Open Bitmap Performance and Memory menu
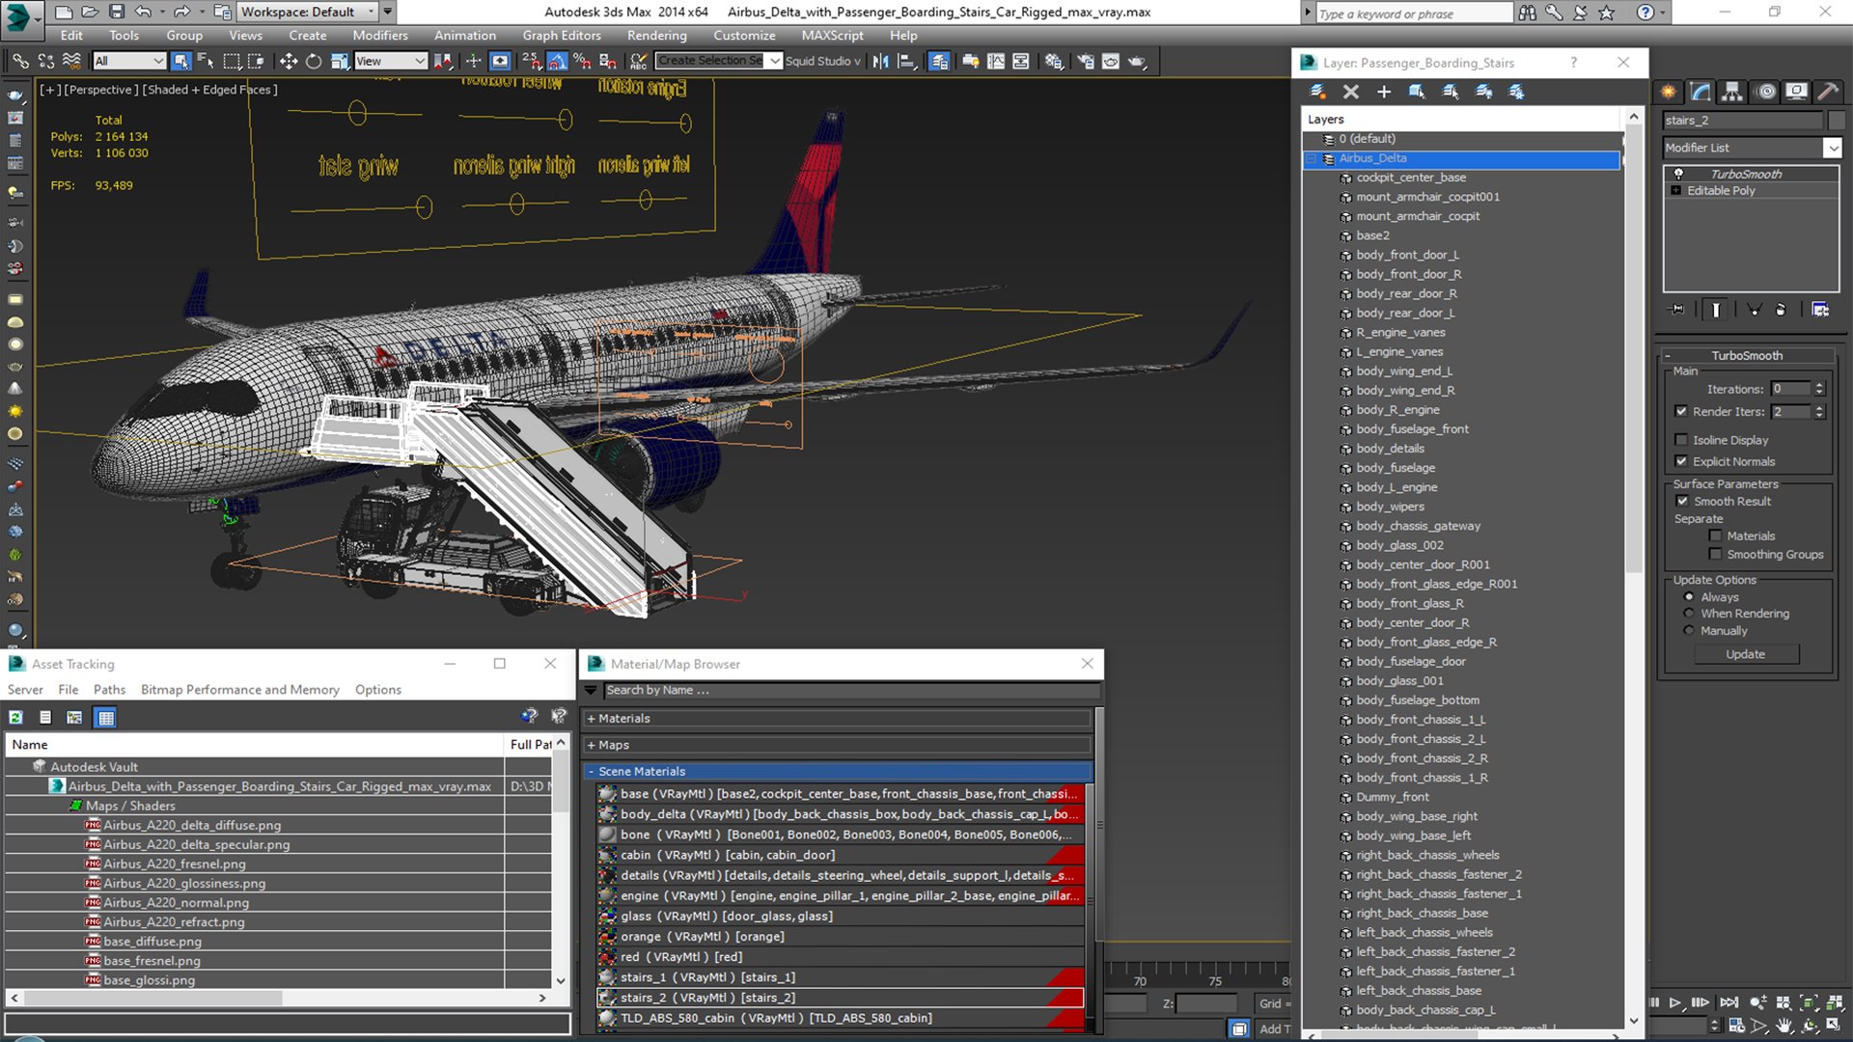Screen dimensions: 1853x1042 (x=239, y=690)
